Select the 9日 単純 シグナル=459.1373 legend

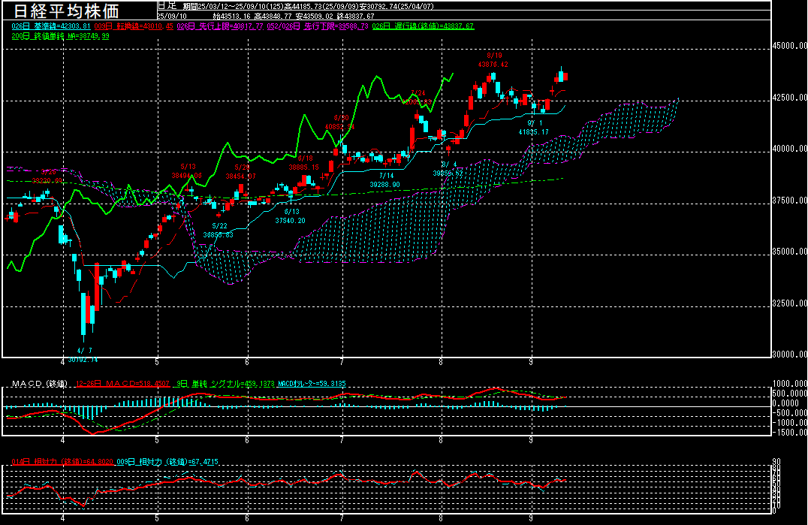coord(225,383)
